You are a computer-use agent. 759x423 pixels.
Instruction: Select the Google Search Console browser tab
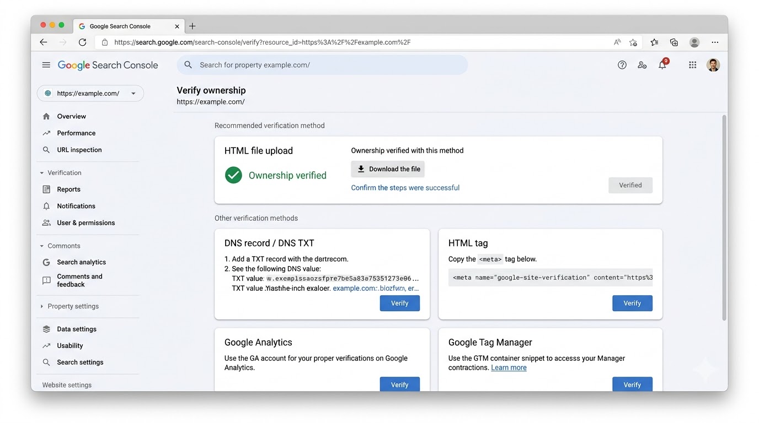pos(129,26)
